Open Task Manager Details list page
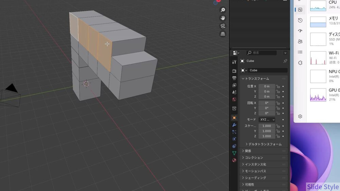Image resolution: width=340 pixels, height=191 pixels. [x=300, y=52]
